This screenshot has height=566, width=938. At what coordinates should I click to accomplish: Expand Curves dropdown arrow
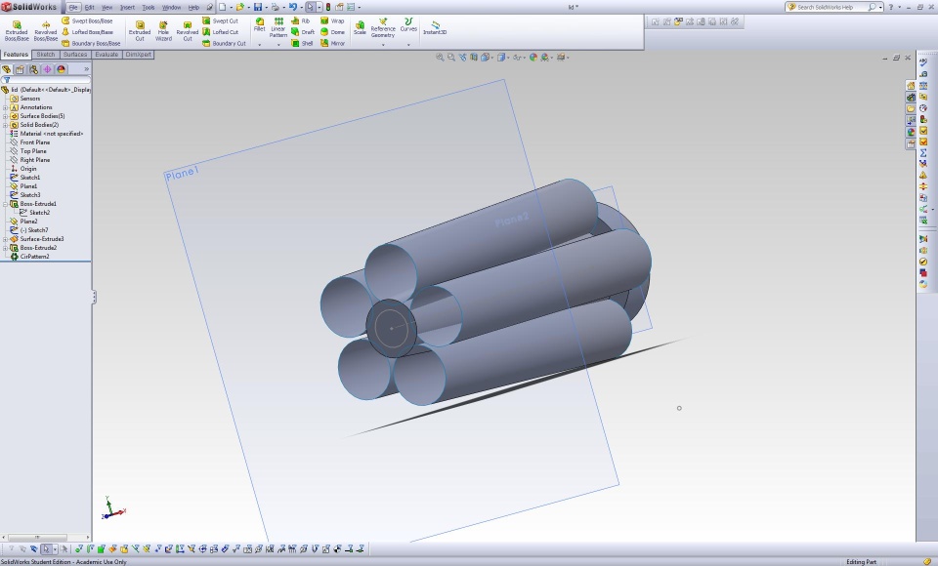tap(408, 44)
